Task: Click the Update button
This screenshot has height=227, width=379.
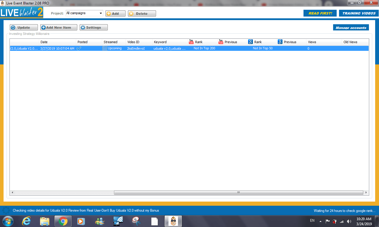Action: coord(24,27)
